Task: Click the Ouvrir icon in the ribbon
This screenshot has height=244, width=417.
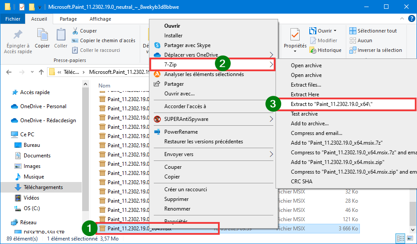Action: coord(313,31)
